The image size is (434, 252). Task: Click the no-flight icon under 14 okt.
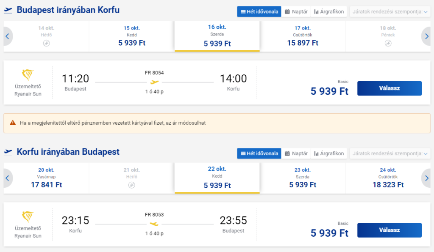pos(46,43)
